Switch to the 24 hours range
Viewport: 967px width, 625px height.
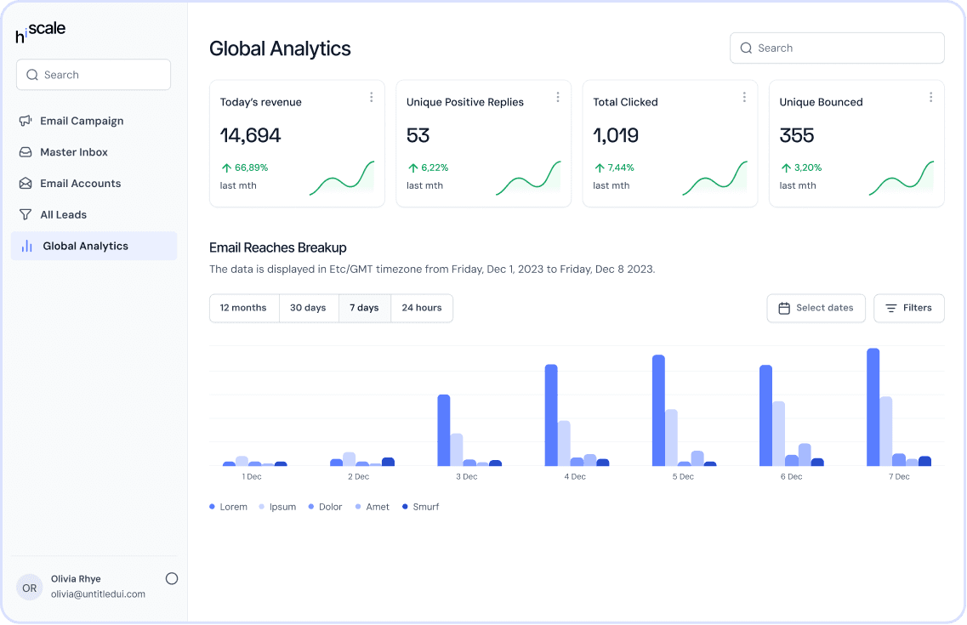422,308
